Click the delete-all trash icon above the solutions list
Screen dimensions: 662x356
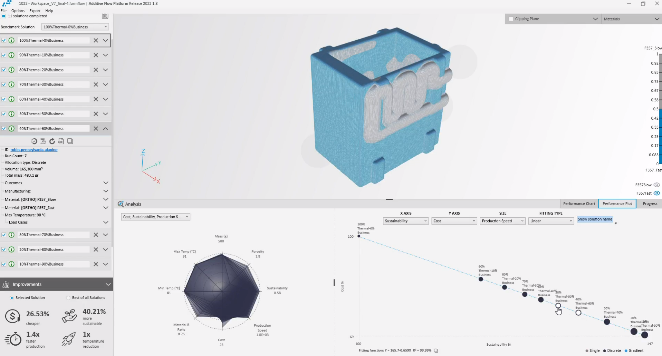[x=105, y=16]
